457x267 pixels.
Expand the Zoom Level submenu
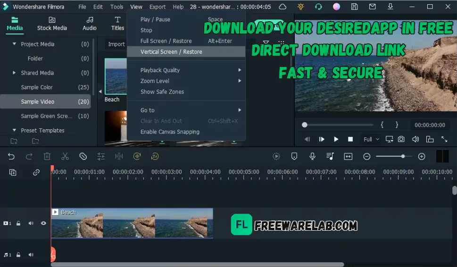point(186,81)
